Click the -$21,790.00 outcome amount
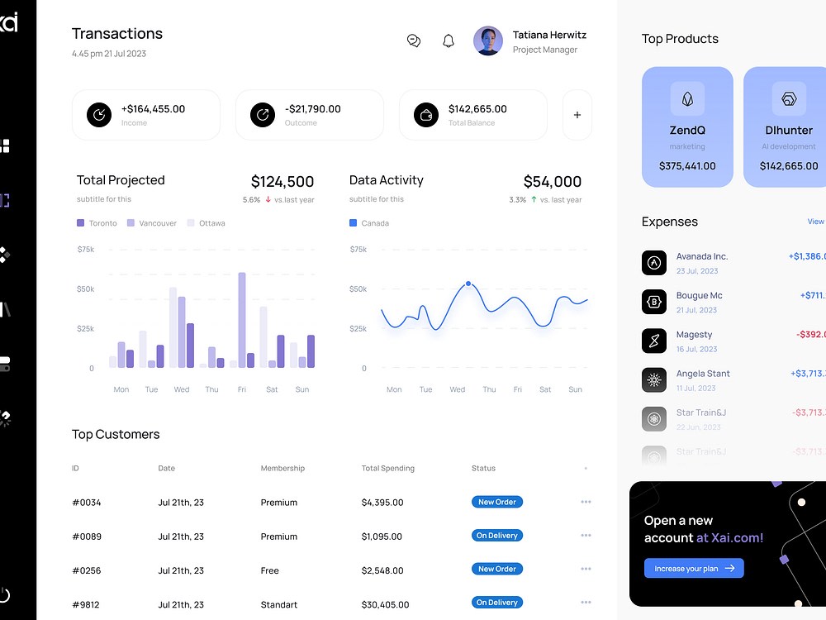The height and width of the screenshot is (620, 826). 313,108
